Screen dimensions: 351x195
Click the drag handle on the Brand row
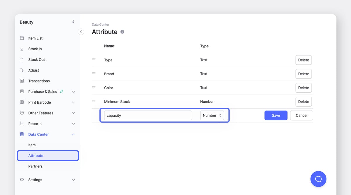click(x=94, y=74)
